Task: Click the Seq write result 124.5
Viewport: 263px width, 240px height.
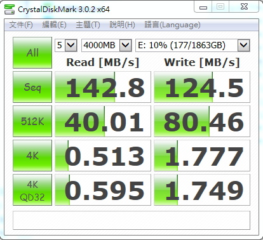Action: (x=202, y=87)
